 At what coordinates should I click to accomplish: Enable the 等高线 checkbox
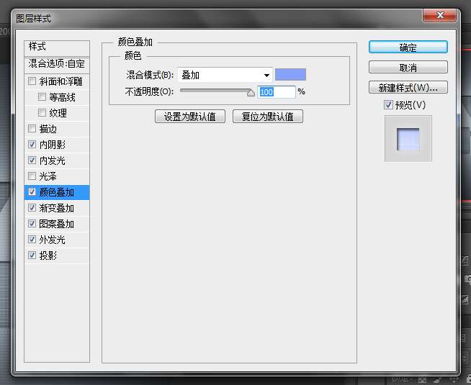42,97
